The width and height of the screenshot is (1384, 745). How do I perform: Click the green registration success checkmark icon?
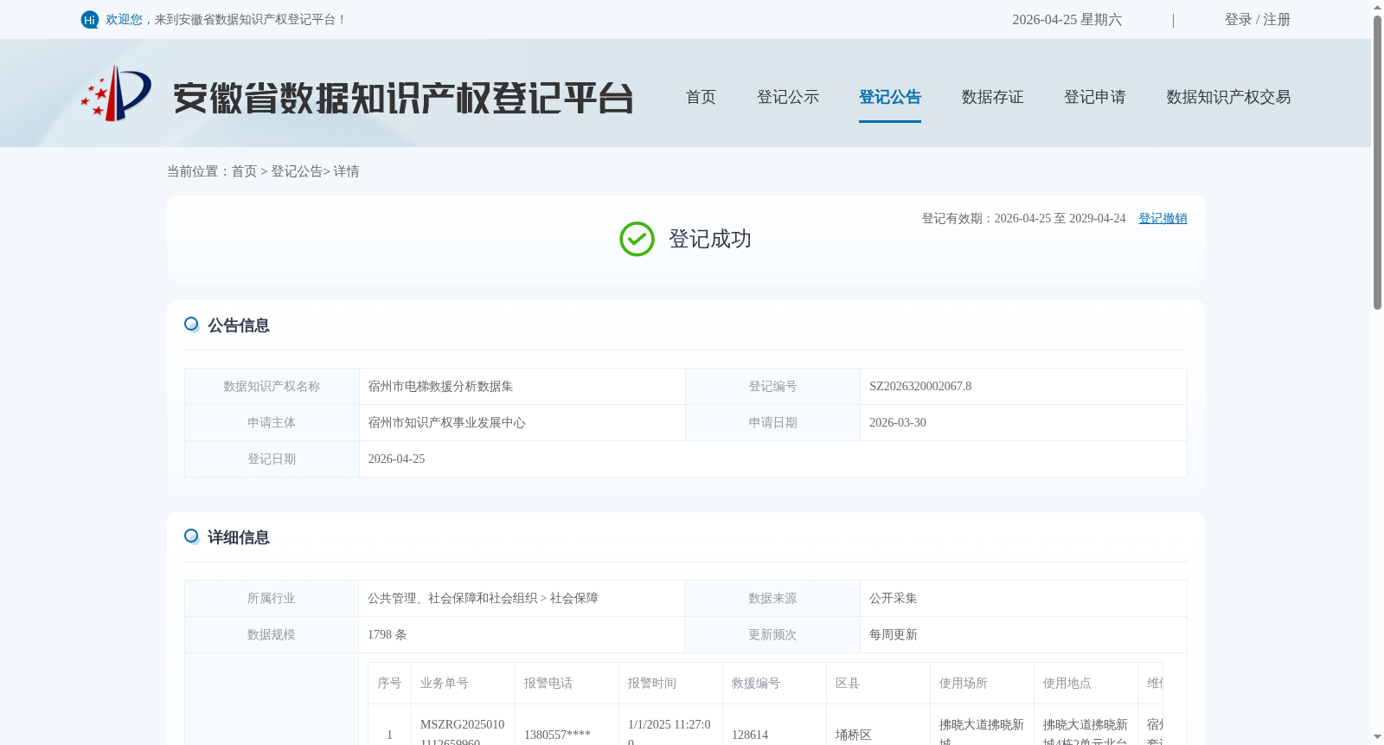point(637,239)
